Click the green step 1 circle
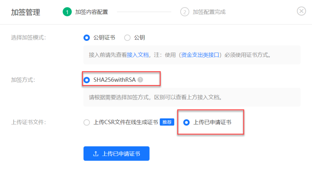The height and width of the screenshot is (192, 312). [67, 12]
